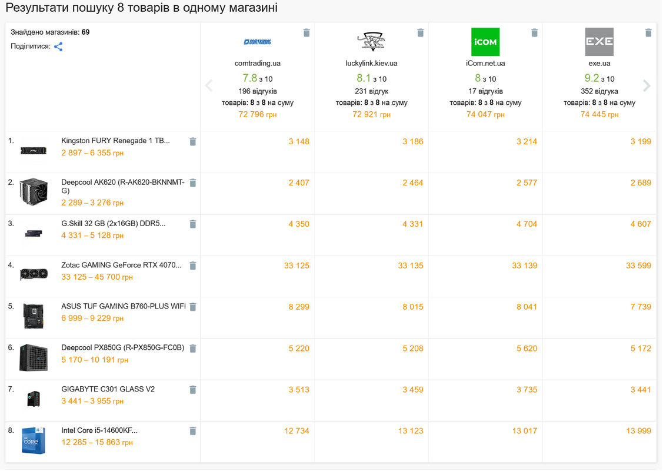The height and width of the screenshot is (471, 663).
Task: Open exe.ua store name link
Action: click(x=599, y=64)
